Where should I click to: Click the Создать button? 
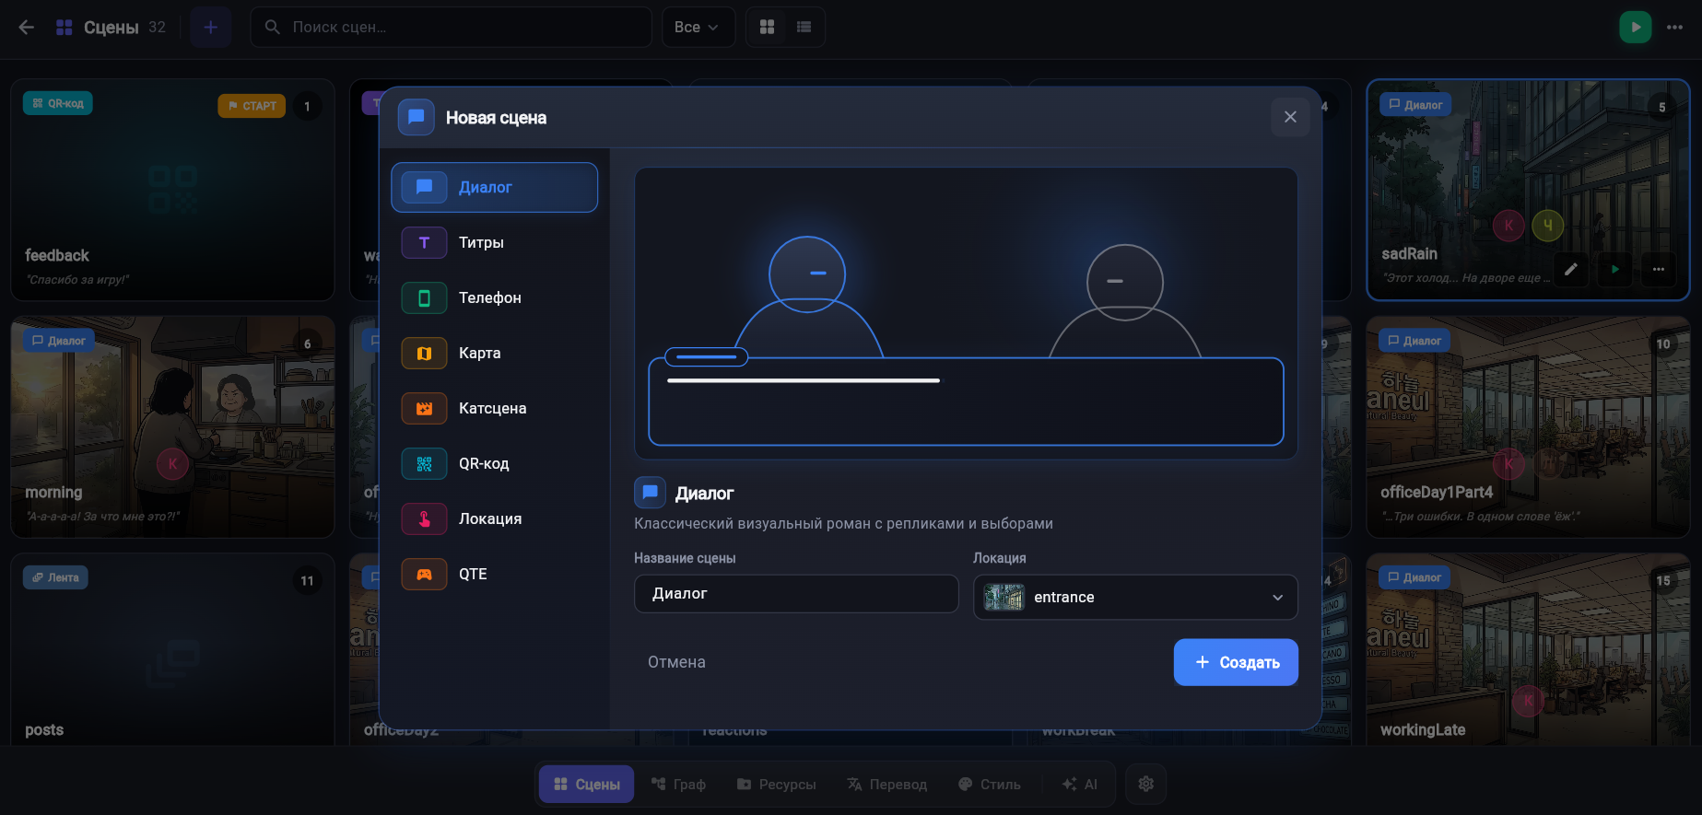point(1236,662)
